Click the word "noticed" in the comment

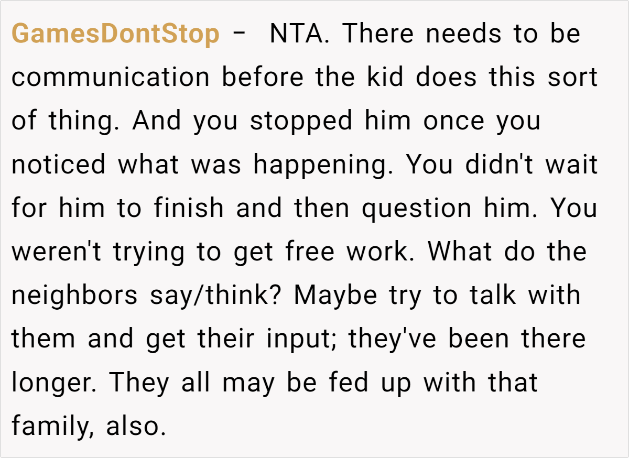pyautogui.click(x=58, y=165)
